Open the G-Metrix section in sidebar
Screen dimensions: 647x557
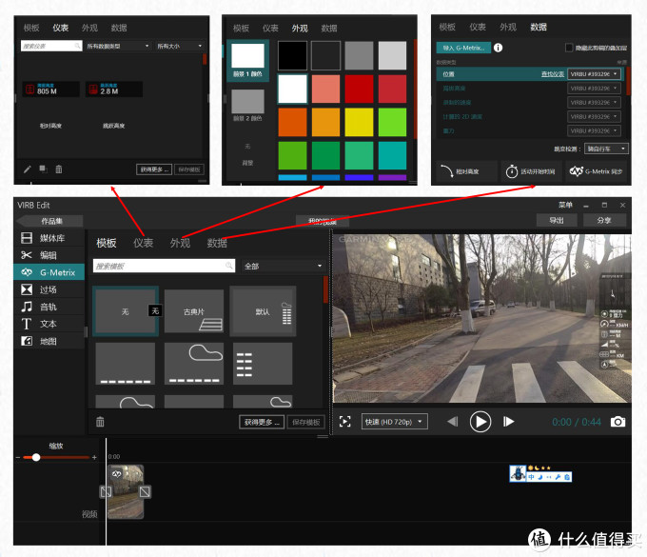point(49,272)
